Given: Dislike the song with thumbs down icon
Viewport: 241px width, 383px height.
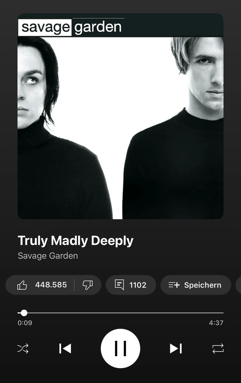Looking at the screenshot, I should point(87,285).
